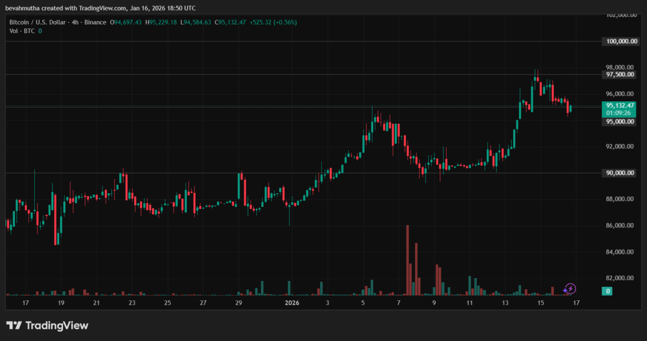Click the 17 date label on the time axis

coord(25,302)
